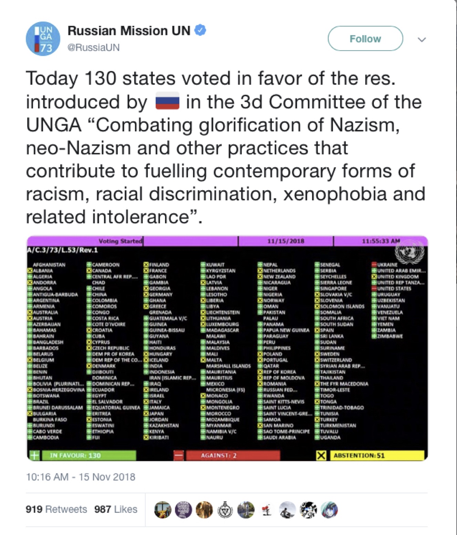Click the last liker avatar in row
The height and width of the screenshot is (535, 457).
point(329,510)
